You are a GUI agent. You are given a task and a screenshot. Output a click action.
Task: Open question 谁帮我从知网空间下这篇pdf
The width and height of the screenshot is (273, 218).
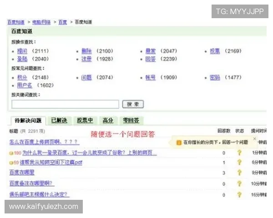[x=51, y=163]
